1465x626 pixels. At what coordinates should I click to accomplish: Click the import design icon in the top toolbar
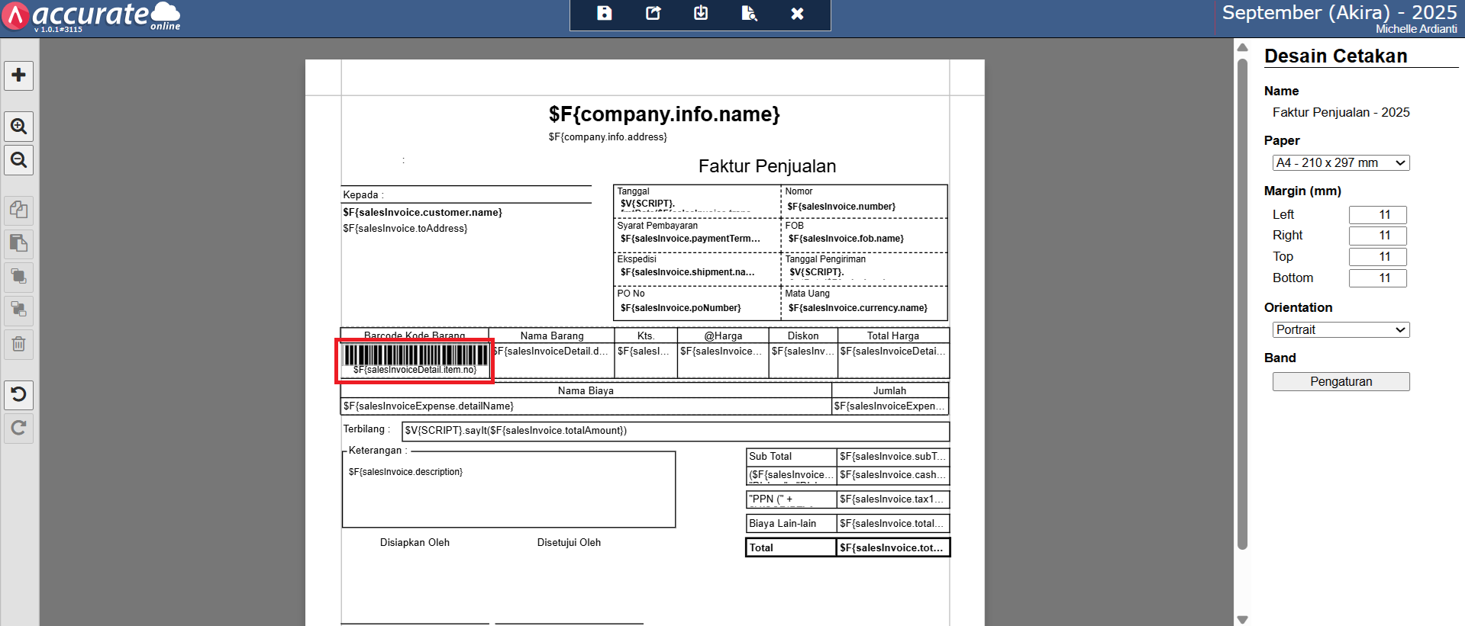(x=701, y=14)
